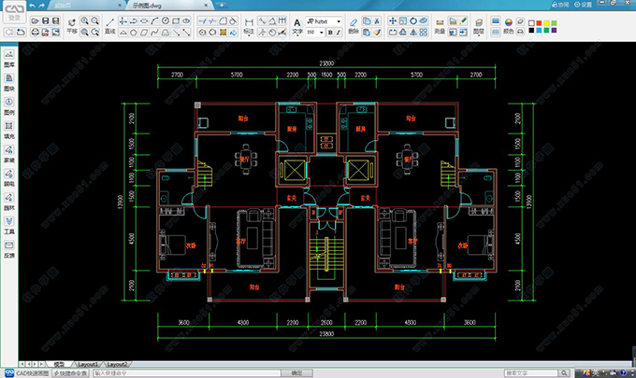Click the zoom in magnifier icon
Image resolution: width=636 pixels, height=378 pixels.
(84, 21)
